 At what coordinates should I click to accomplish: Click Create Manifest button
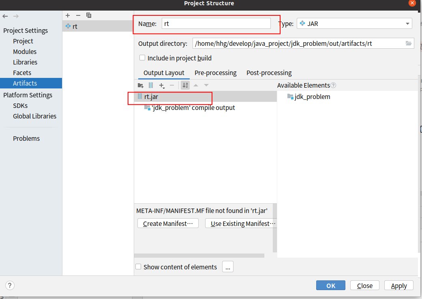point(168,224)
